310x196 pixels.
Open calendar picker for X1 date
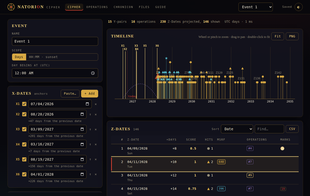(87, 104)
